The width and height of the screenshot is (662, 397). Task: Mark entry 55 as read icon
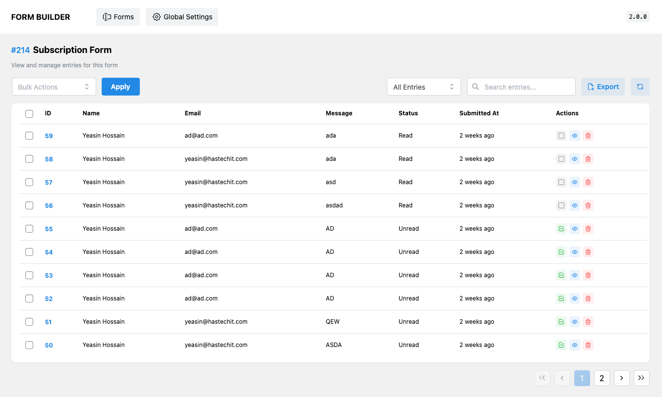click(x=561, y=229)
